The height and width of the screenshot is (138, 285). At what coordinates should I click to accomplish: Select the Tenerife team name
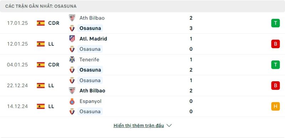click(x=89, y=60)
